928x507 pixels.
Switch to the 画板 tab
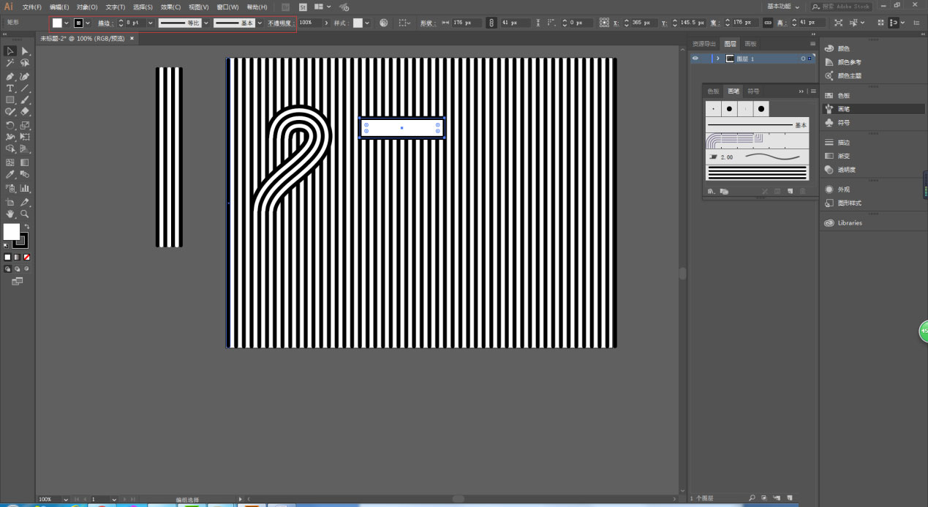(750, 44)
